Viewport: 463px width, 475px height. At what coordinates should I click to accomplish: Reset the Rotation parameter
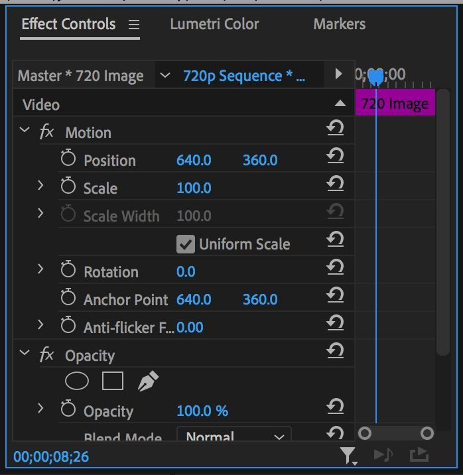click(x=335, y=267)
